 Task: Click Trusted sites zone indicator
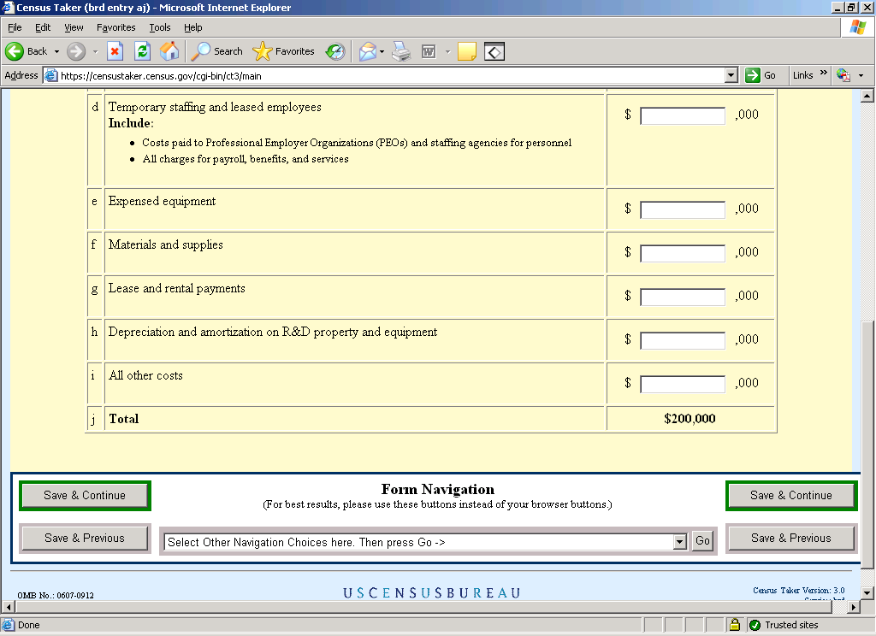point(784,625)
